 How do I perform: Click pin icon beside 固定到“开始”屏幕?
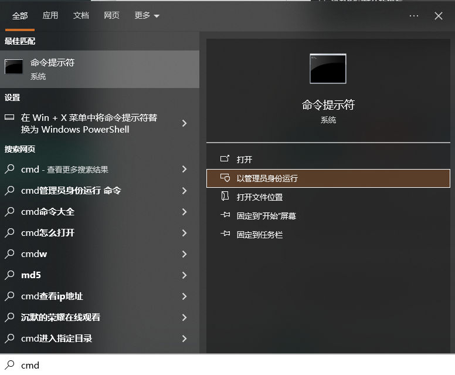point(225,215)
